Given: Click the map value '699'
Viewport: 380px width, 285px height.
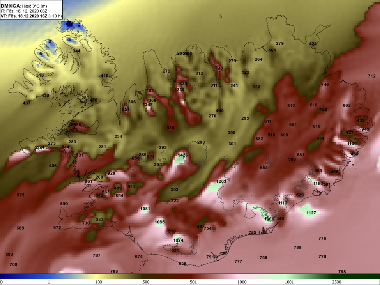Looking at the screenshot, I should point(64,204).
